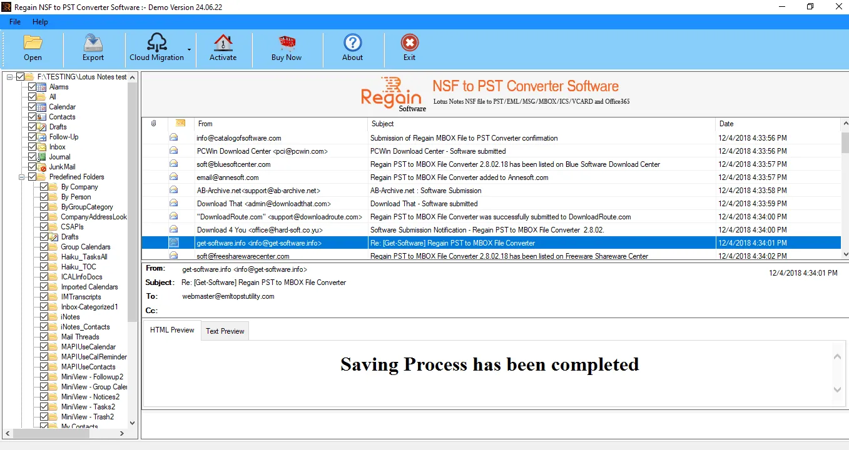Click the Export toolbar icon
Image resolution: width=849 pixels, height=450 pixels.
(93, 42)
